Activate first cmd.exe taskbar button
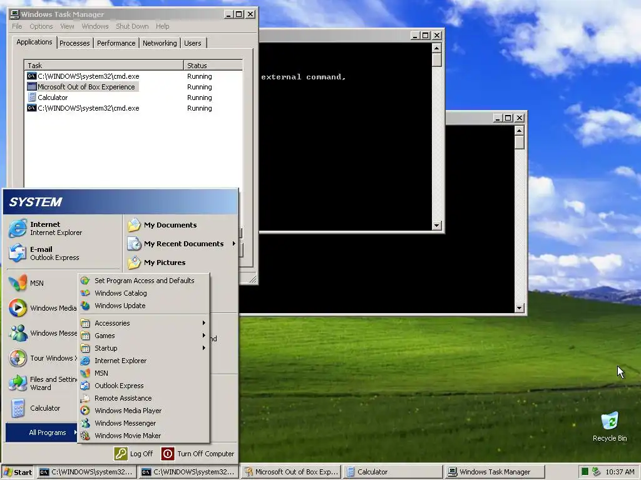Screen dimensions: 641x480 pyautogui.click(x=86, y=472)
